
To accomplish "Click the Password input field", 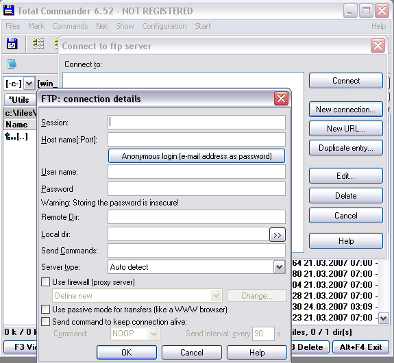I will tap(197, 188).
